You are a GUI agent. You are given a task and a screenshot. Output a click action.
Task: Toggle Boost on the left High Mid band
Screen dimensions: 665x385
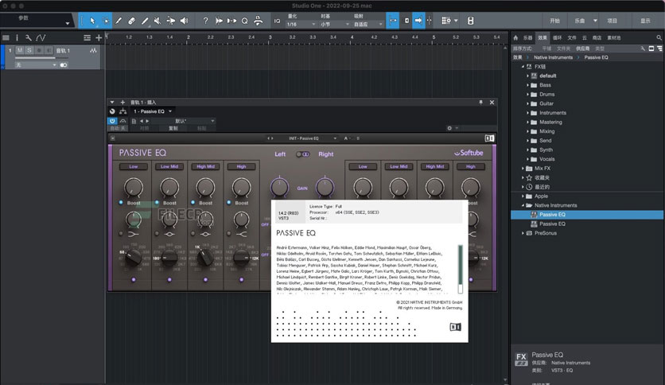tap(193, 203)
